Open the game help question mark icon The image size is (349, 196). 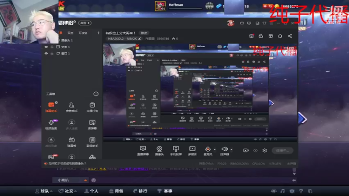(301, 191)
